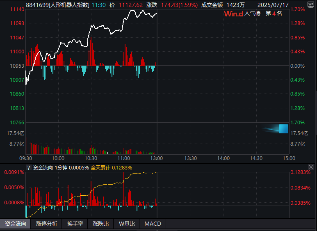Open the W量比 tab
The width and height of the screenshot is (317, 231).
pyautogui.click(x=127, y=224)
